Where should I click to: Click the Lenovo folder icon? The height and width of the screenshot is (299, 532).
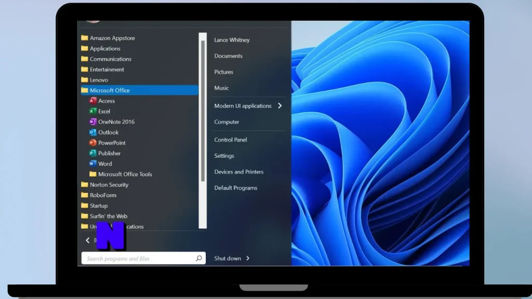[x=85, y=80]
